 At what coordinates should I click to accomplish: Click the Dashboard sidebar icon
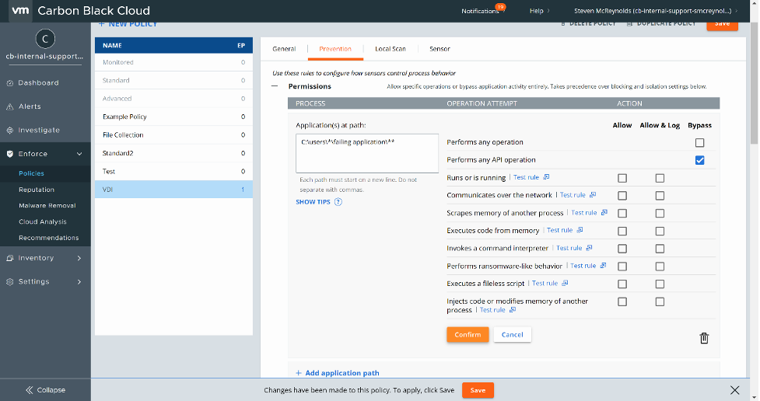[9, 83]
